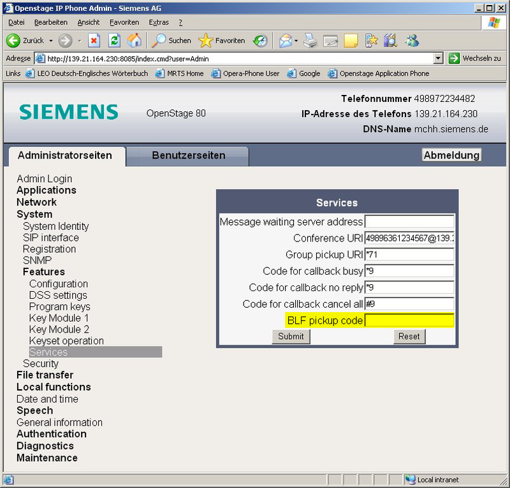This screenshot has height=488, width=510.
Task: Select DSS settings in the sidebar
Action: (x=58, y=295)
